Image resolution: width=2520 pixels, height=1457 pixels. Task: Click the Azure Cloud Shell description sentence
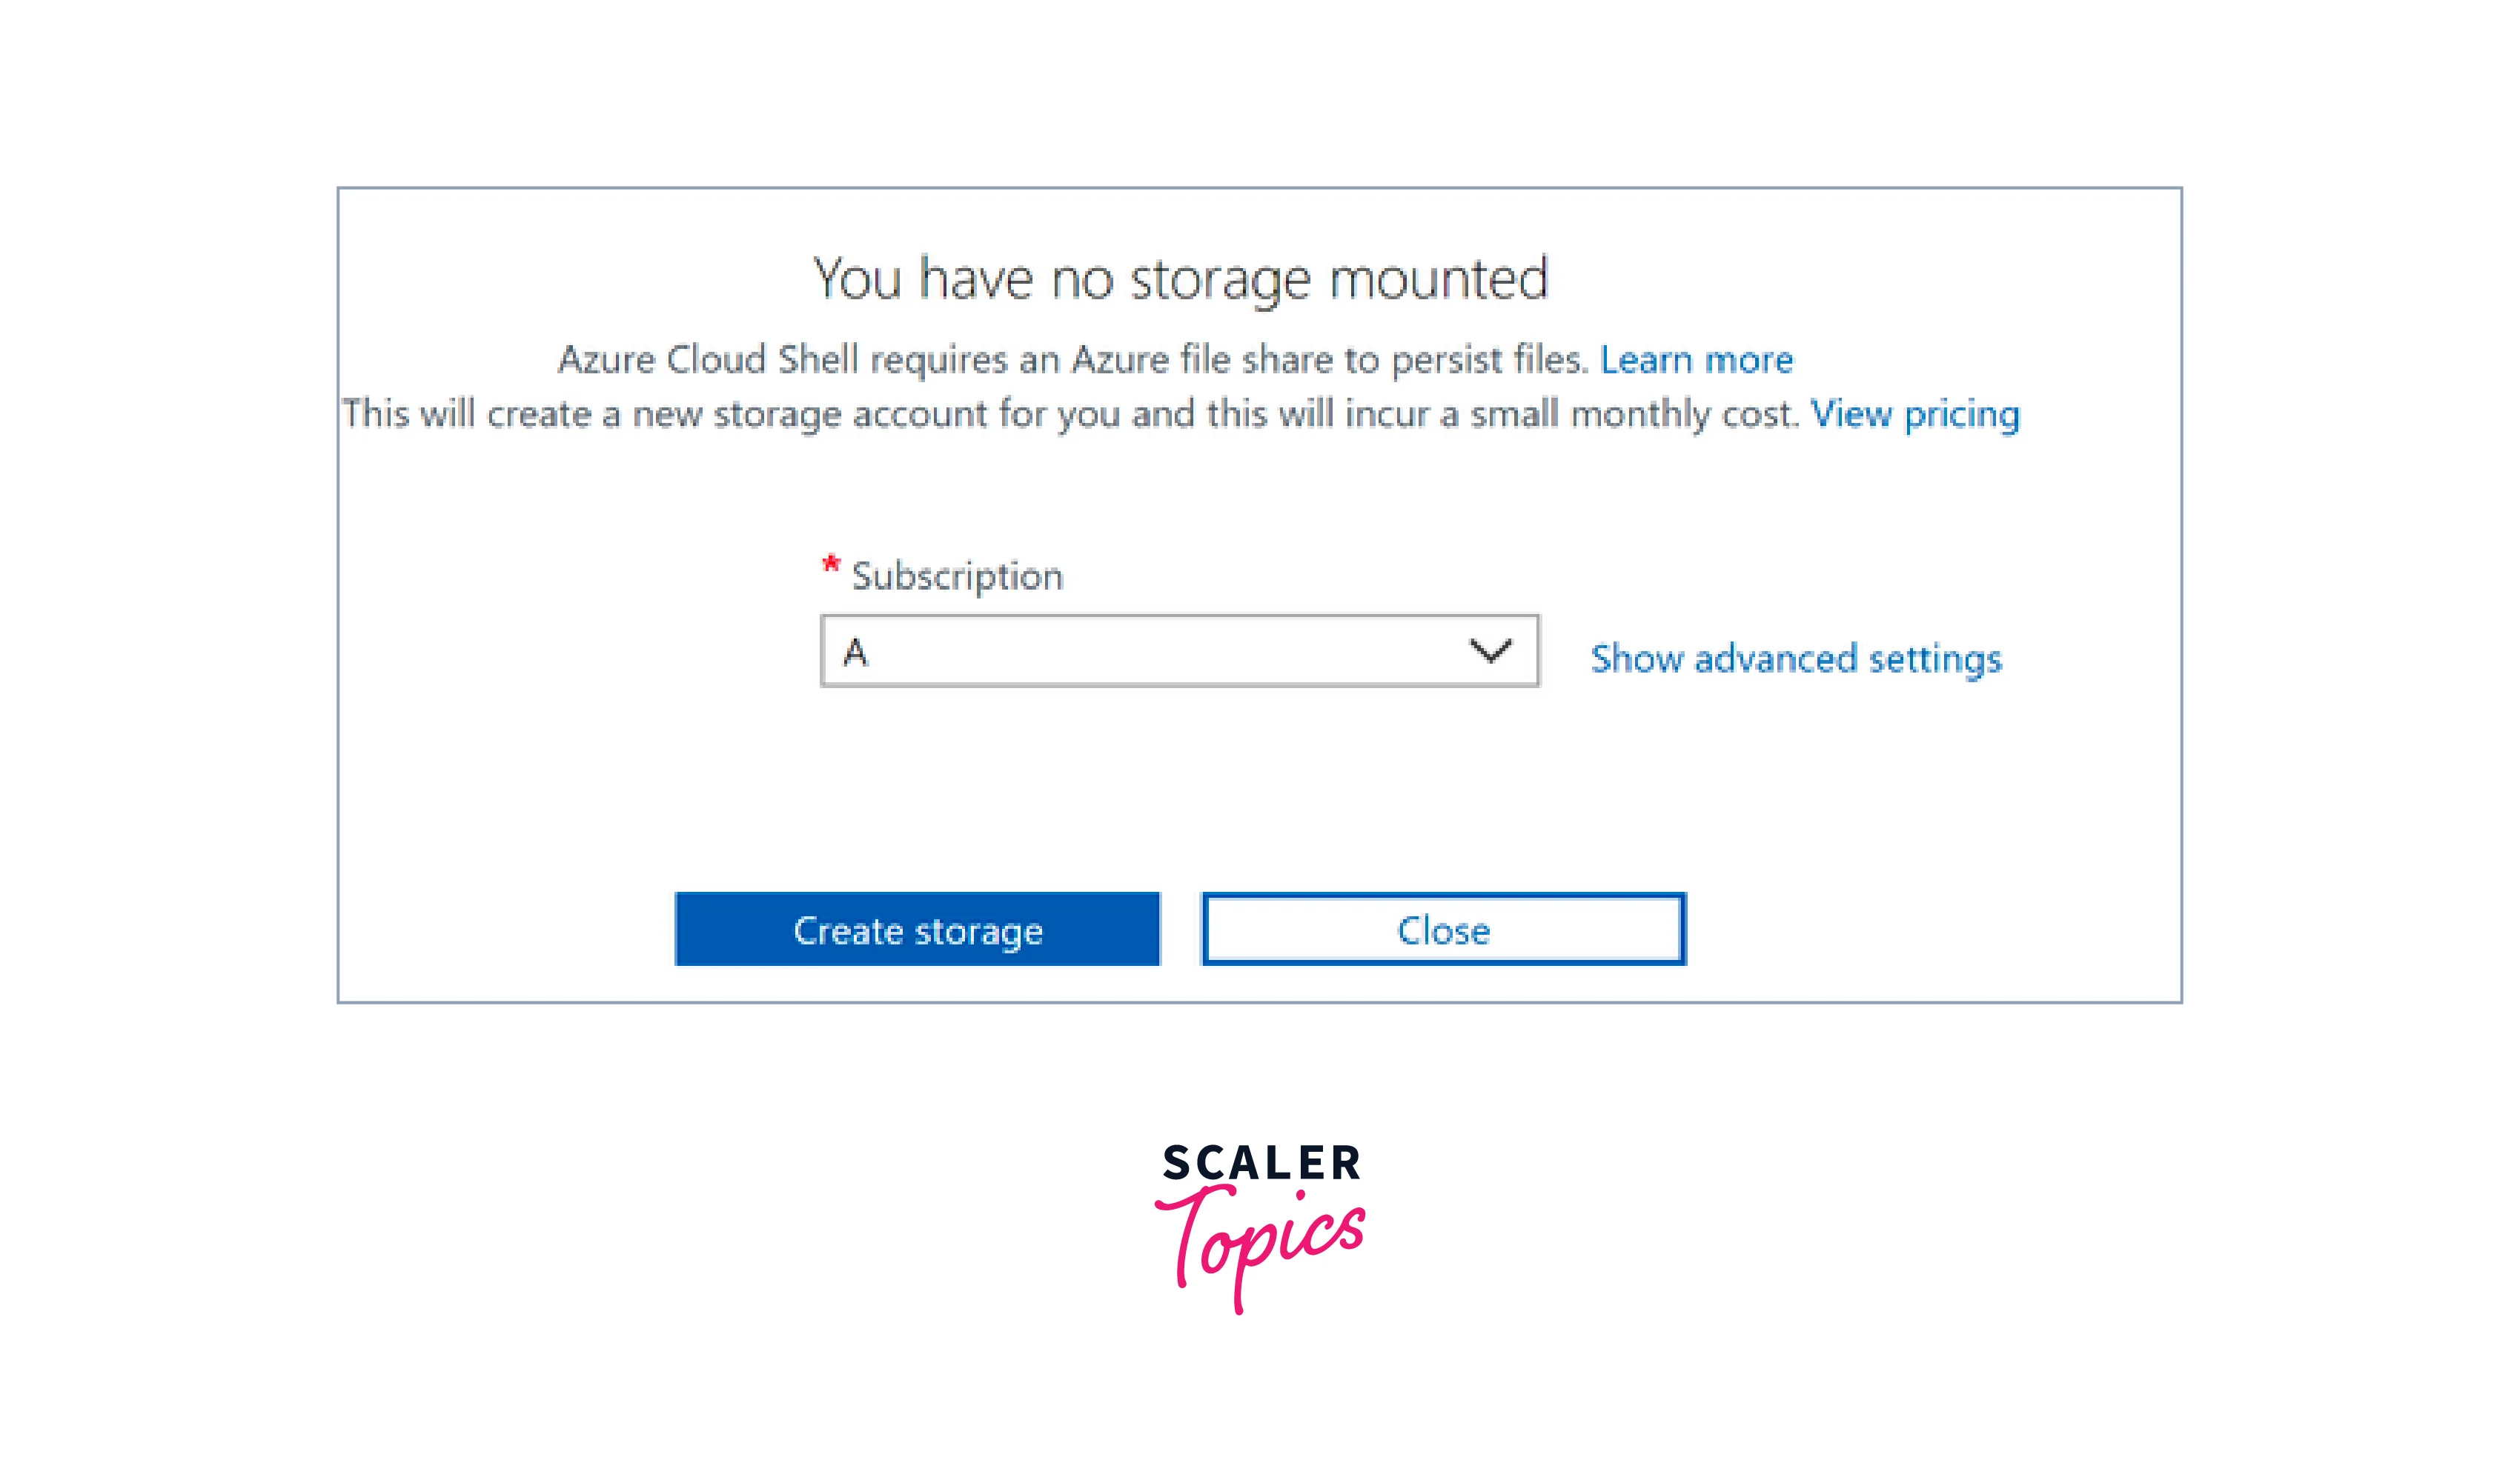pos(1072,360)
